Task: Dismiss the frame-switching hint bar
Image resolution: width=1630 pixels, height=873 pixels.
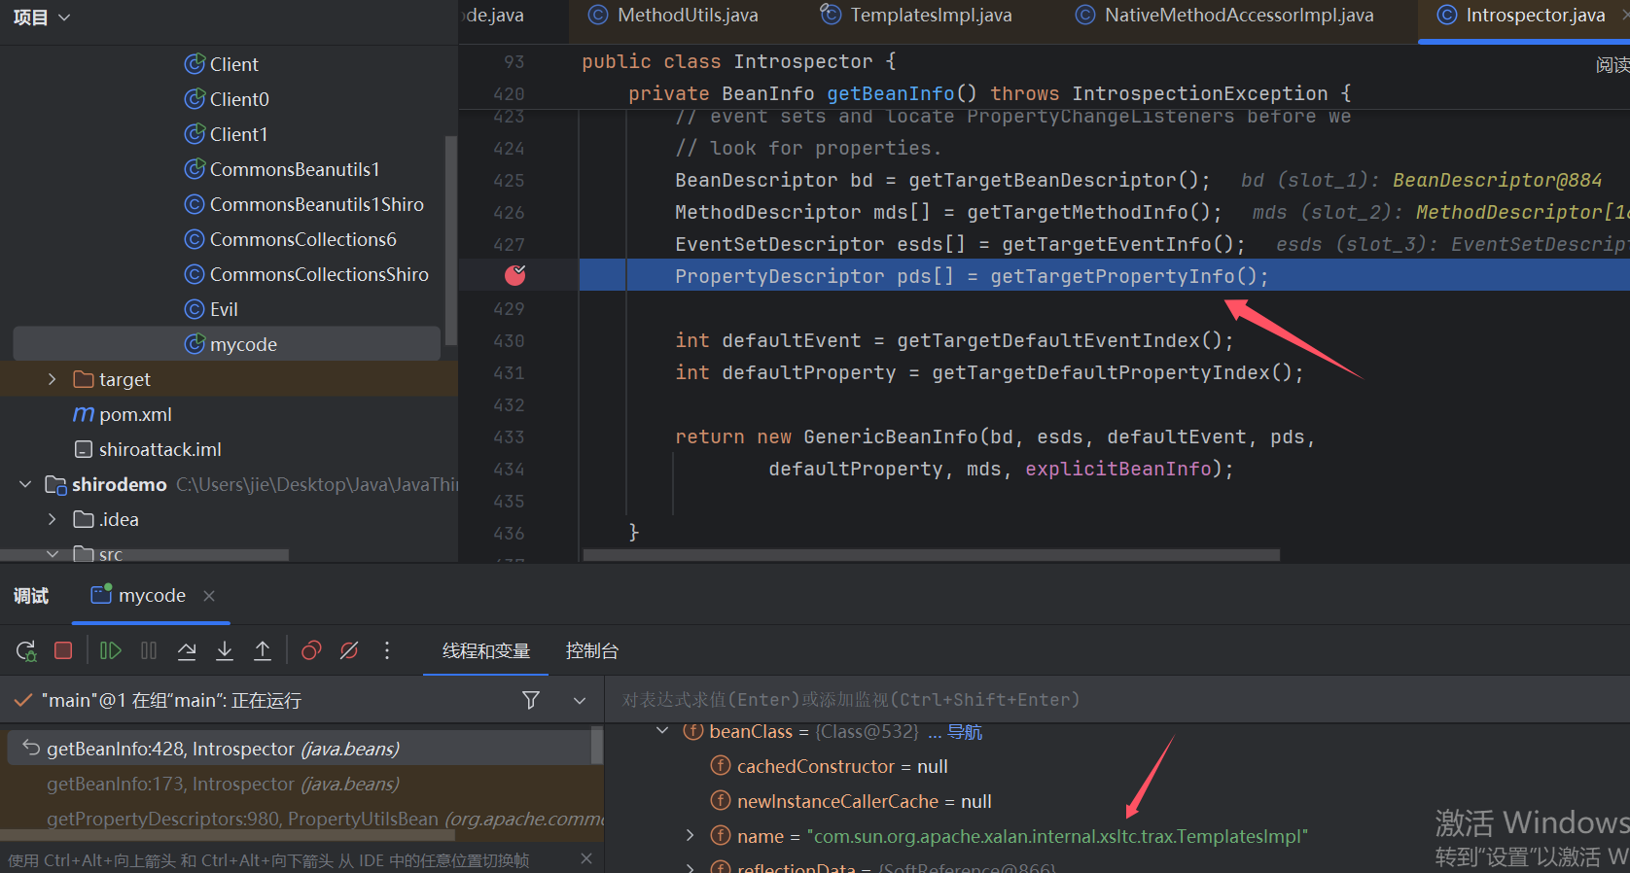Action: tap(585, 858)
